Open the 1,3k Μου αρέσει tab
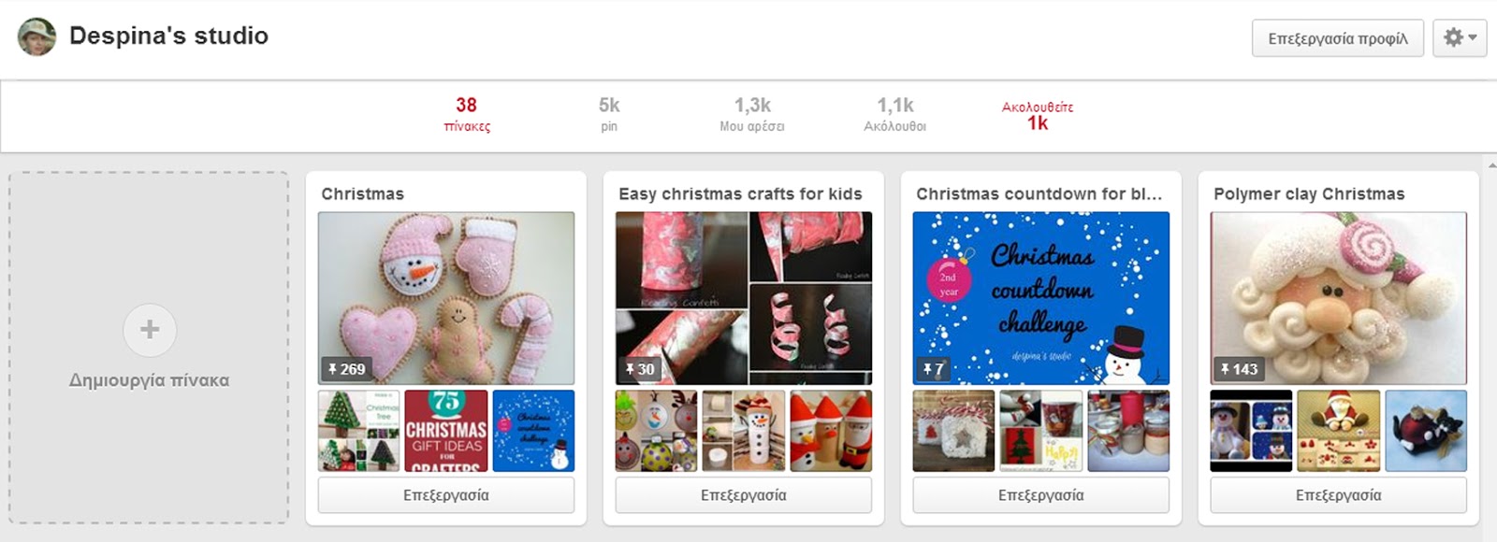The image size is (1497, 542). [752, 114]
